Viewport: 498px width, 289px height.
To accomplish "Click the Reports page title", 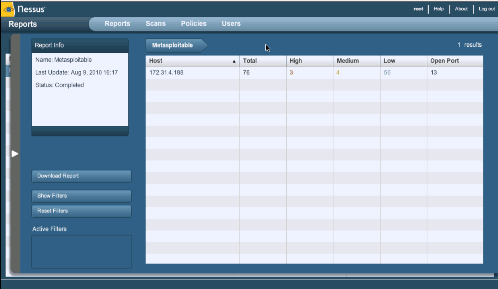I will point(23,24).
